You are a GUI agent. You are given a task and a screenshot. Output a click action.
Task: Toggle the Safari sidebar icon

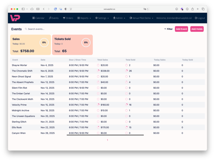click(x=23, y=9)
